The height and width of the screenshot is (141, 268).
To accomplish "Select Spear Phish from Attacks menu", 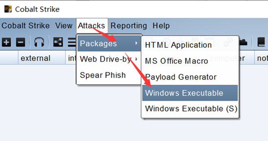I will (109, 75).
